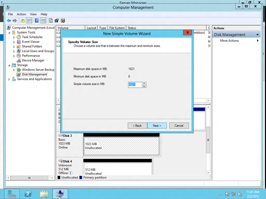Click the Back arrow toolbar icon
The height and width of the screenshot is (199, 266).
pos(9,20)
